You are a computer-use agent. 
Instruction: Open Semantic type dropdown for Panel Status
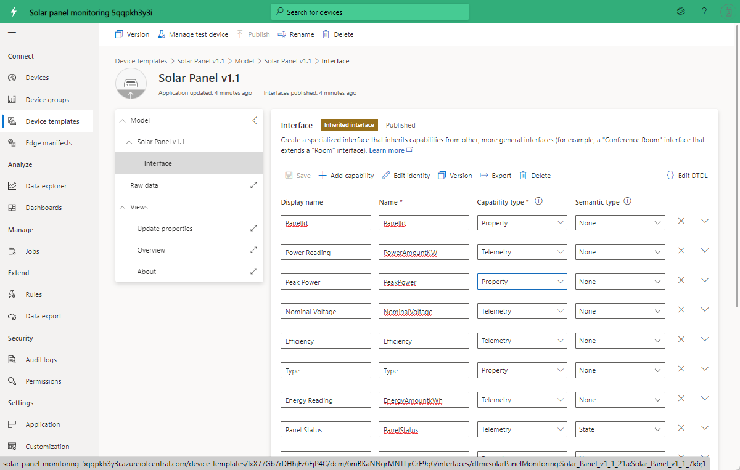coord(620,429)
